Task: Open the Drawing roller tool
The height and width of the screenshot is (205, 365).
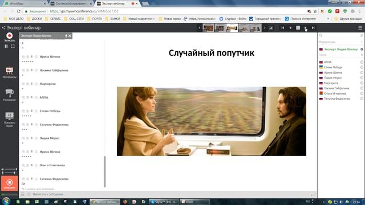Action: point(9,95)
